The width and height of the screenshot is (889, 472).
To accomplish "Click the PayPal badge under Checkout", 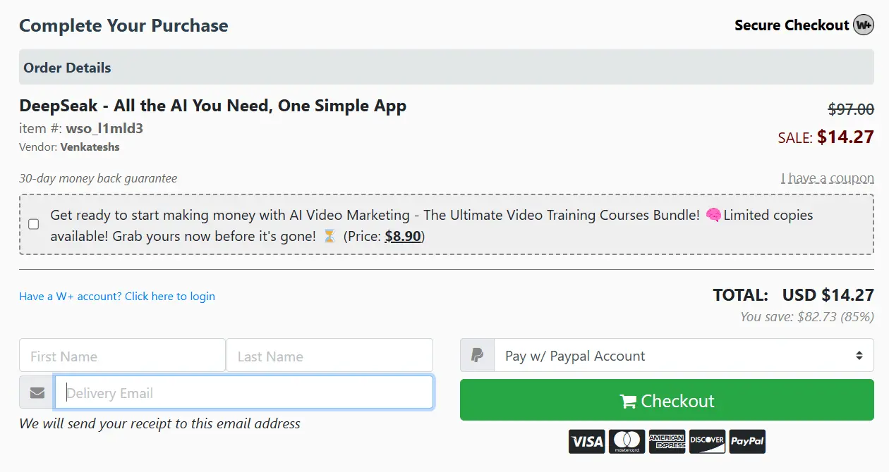I will [x=747, y=442].
